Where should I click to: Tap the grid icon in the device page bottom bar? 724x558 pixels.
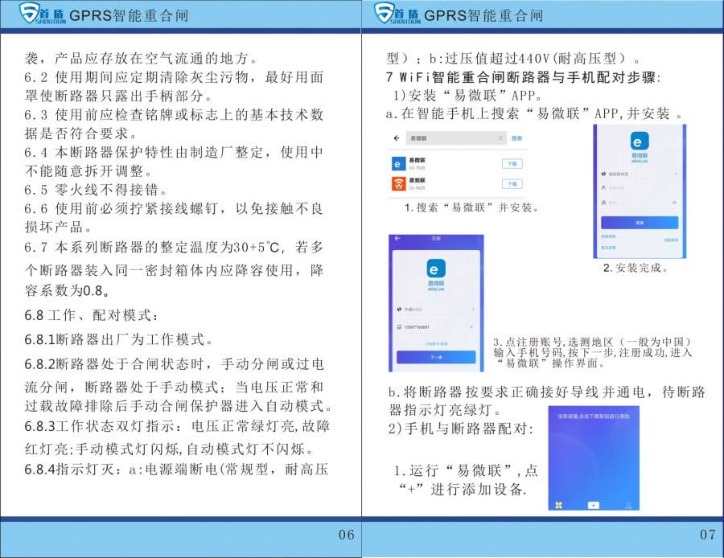[x=558, y=506]
